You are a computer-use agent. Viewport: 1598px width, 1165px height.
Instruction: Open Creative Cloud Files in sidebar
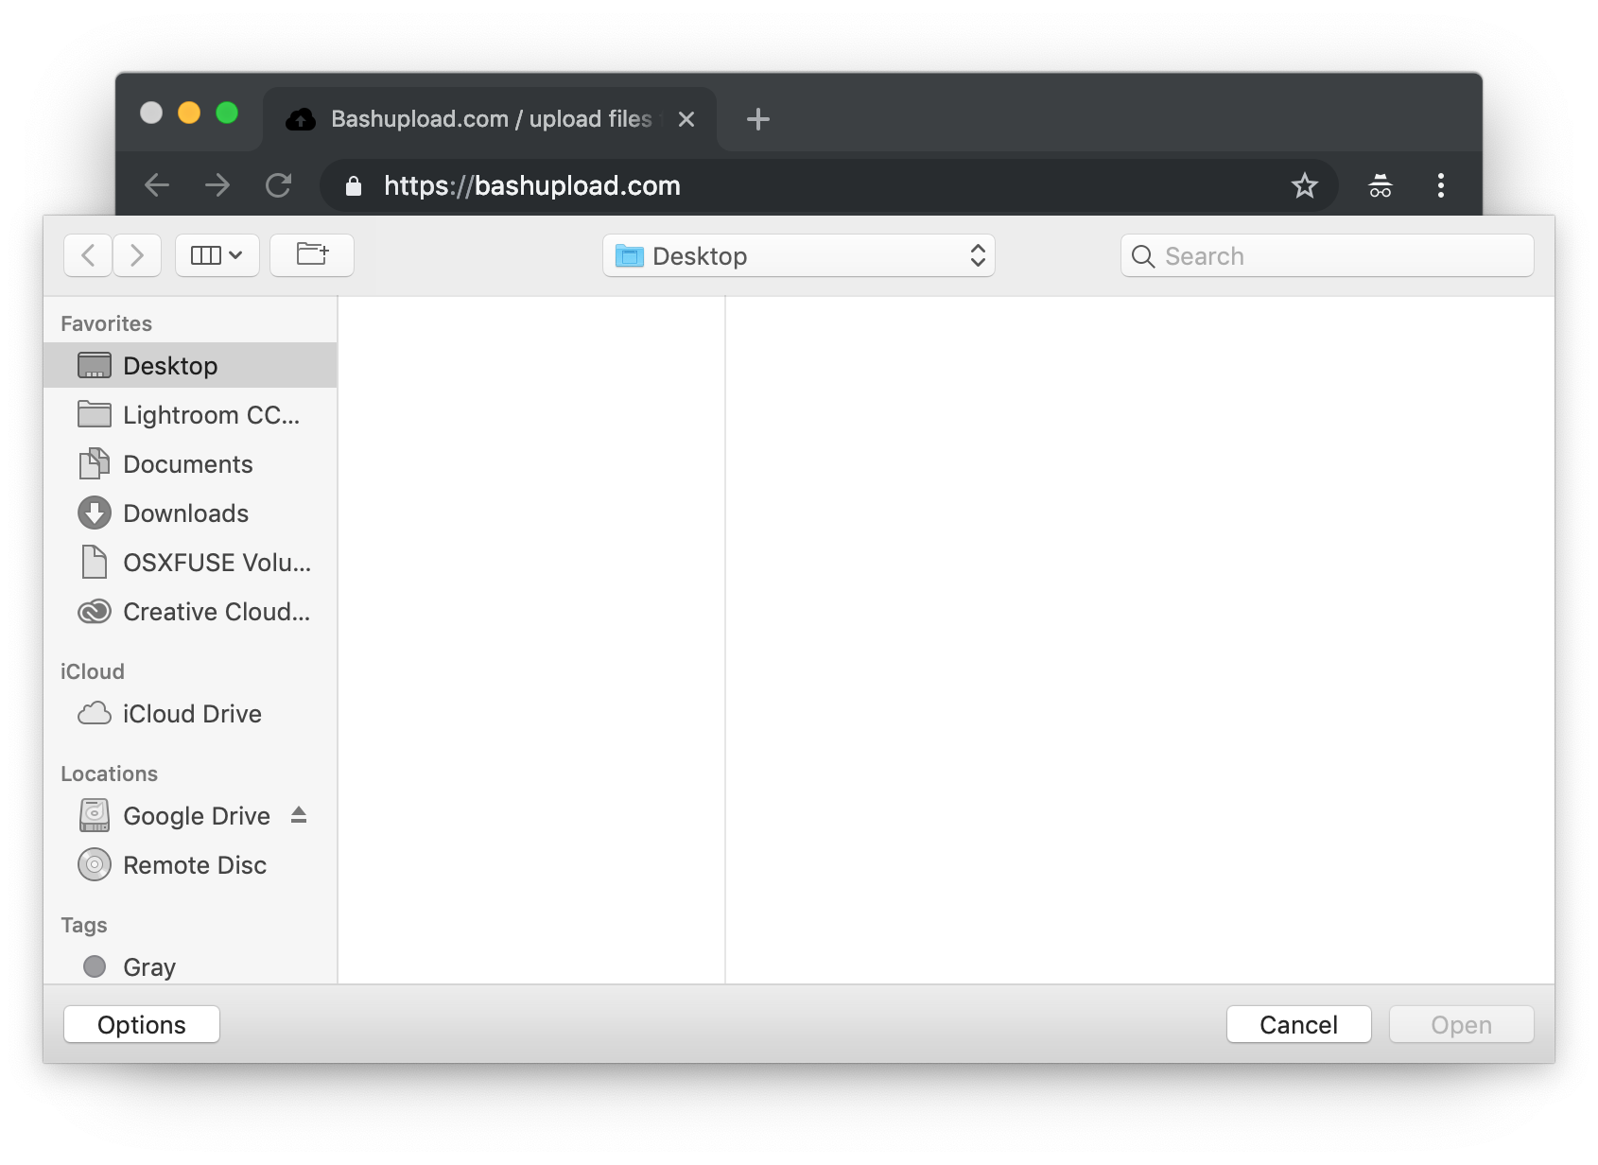tap(190, 612)
